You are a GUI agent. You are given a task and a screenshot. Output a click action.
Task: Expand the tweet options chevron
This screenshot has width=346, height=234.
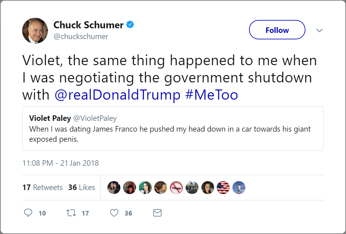coord(320,30)
